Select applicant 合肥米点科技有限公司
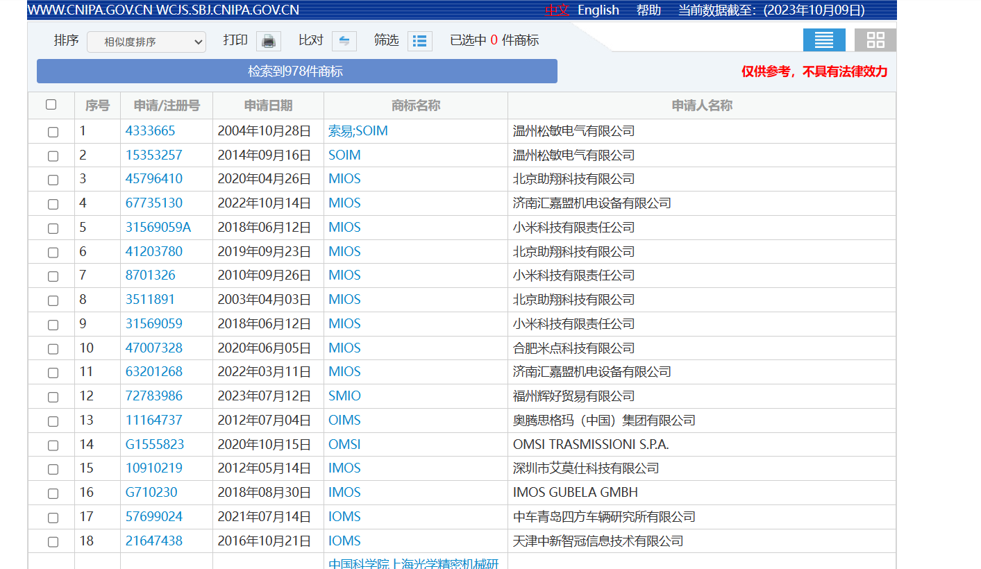 tap(574, 348)
